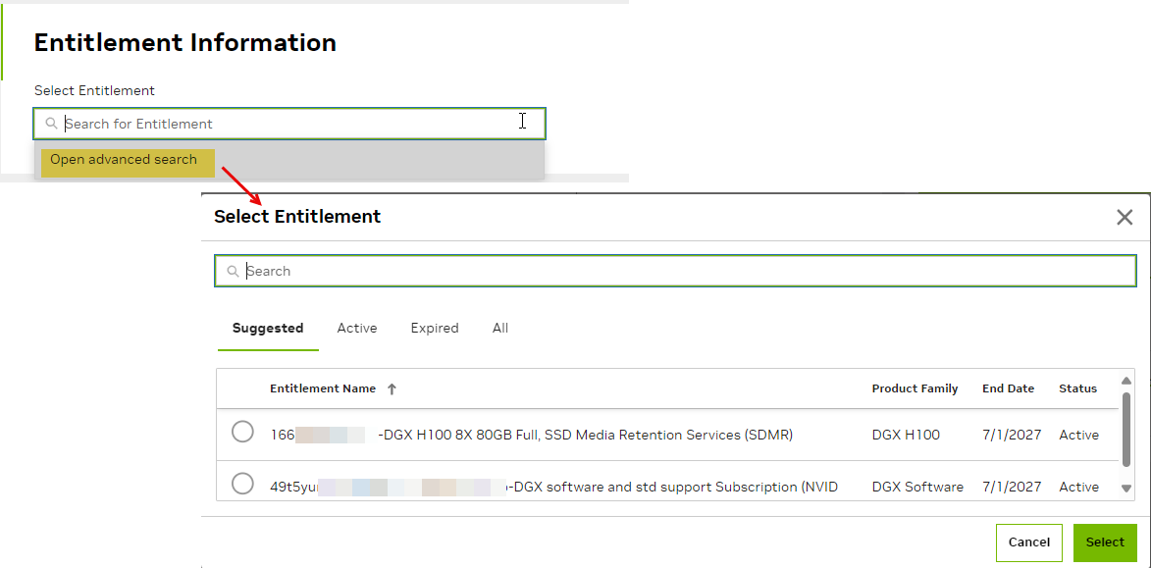Click the 7/1/2027 end date in DGX Software row

[1012, 487]
